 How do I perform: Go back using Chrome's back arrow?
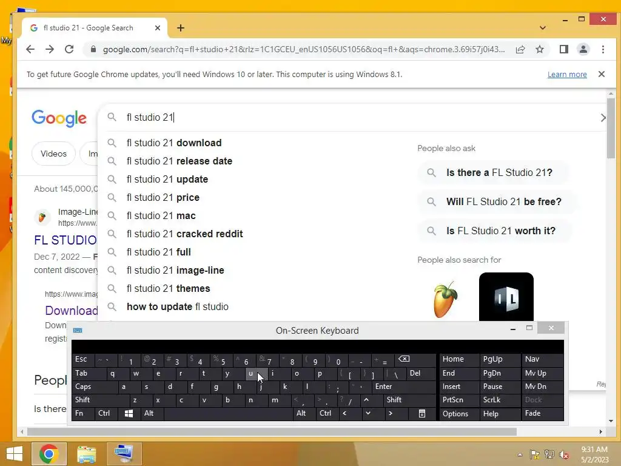pyautogui.click(x=30, y=49)
